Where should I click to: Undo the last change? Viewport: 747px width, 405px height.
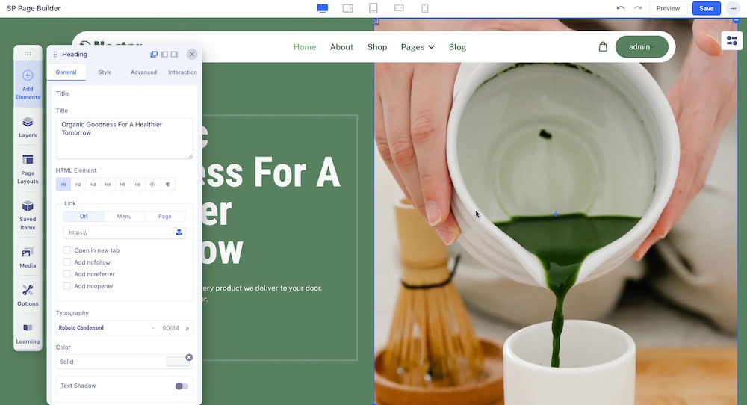pyautogui.click(x=620, y=8)
